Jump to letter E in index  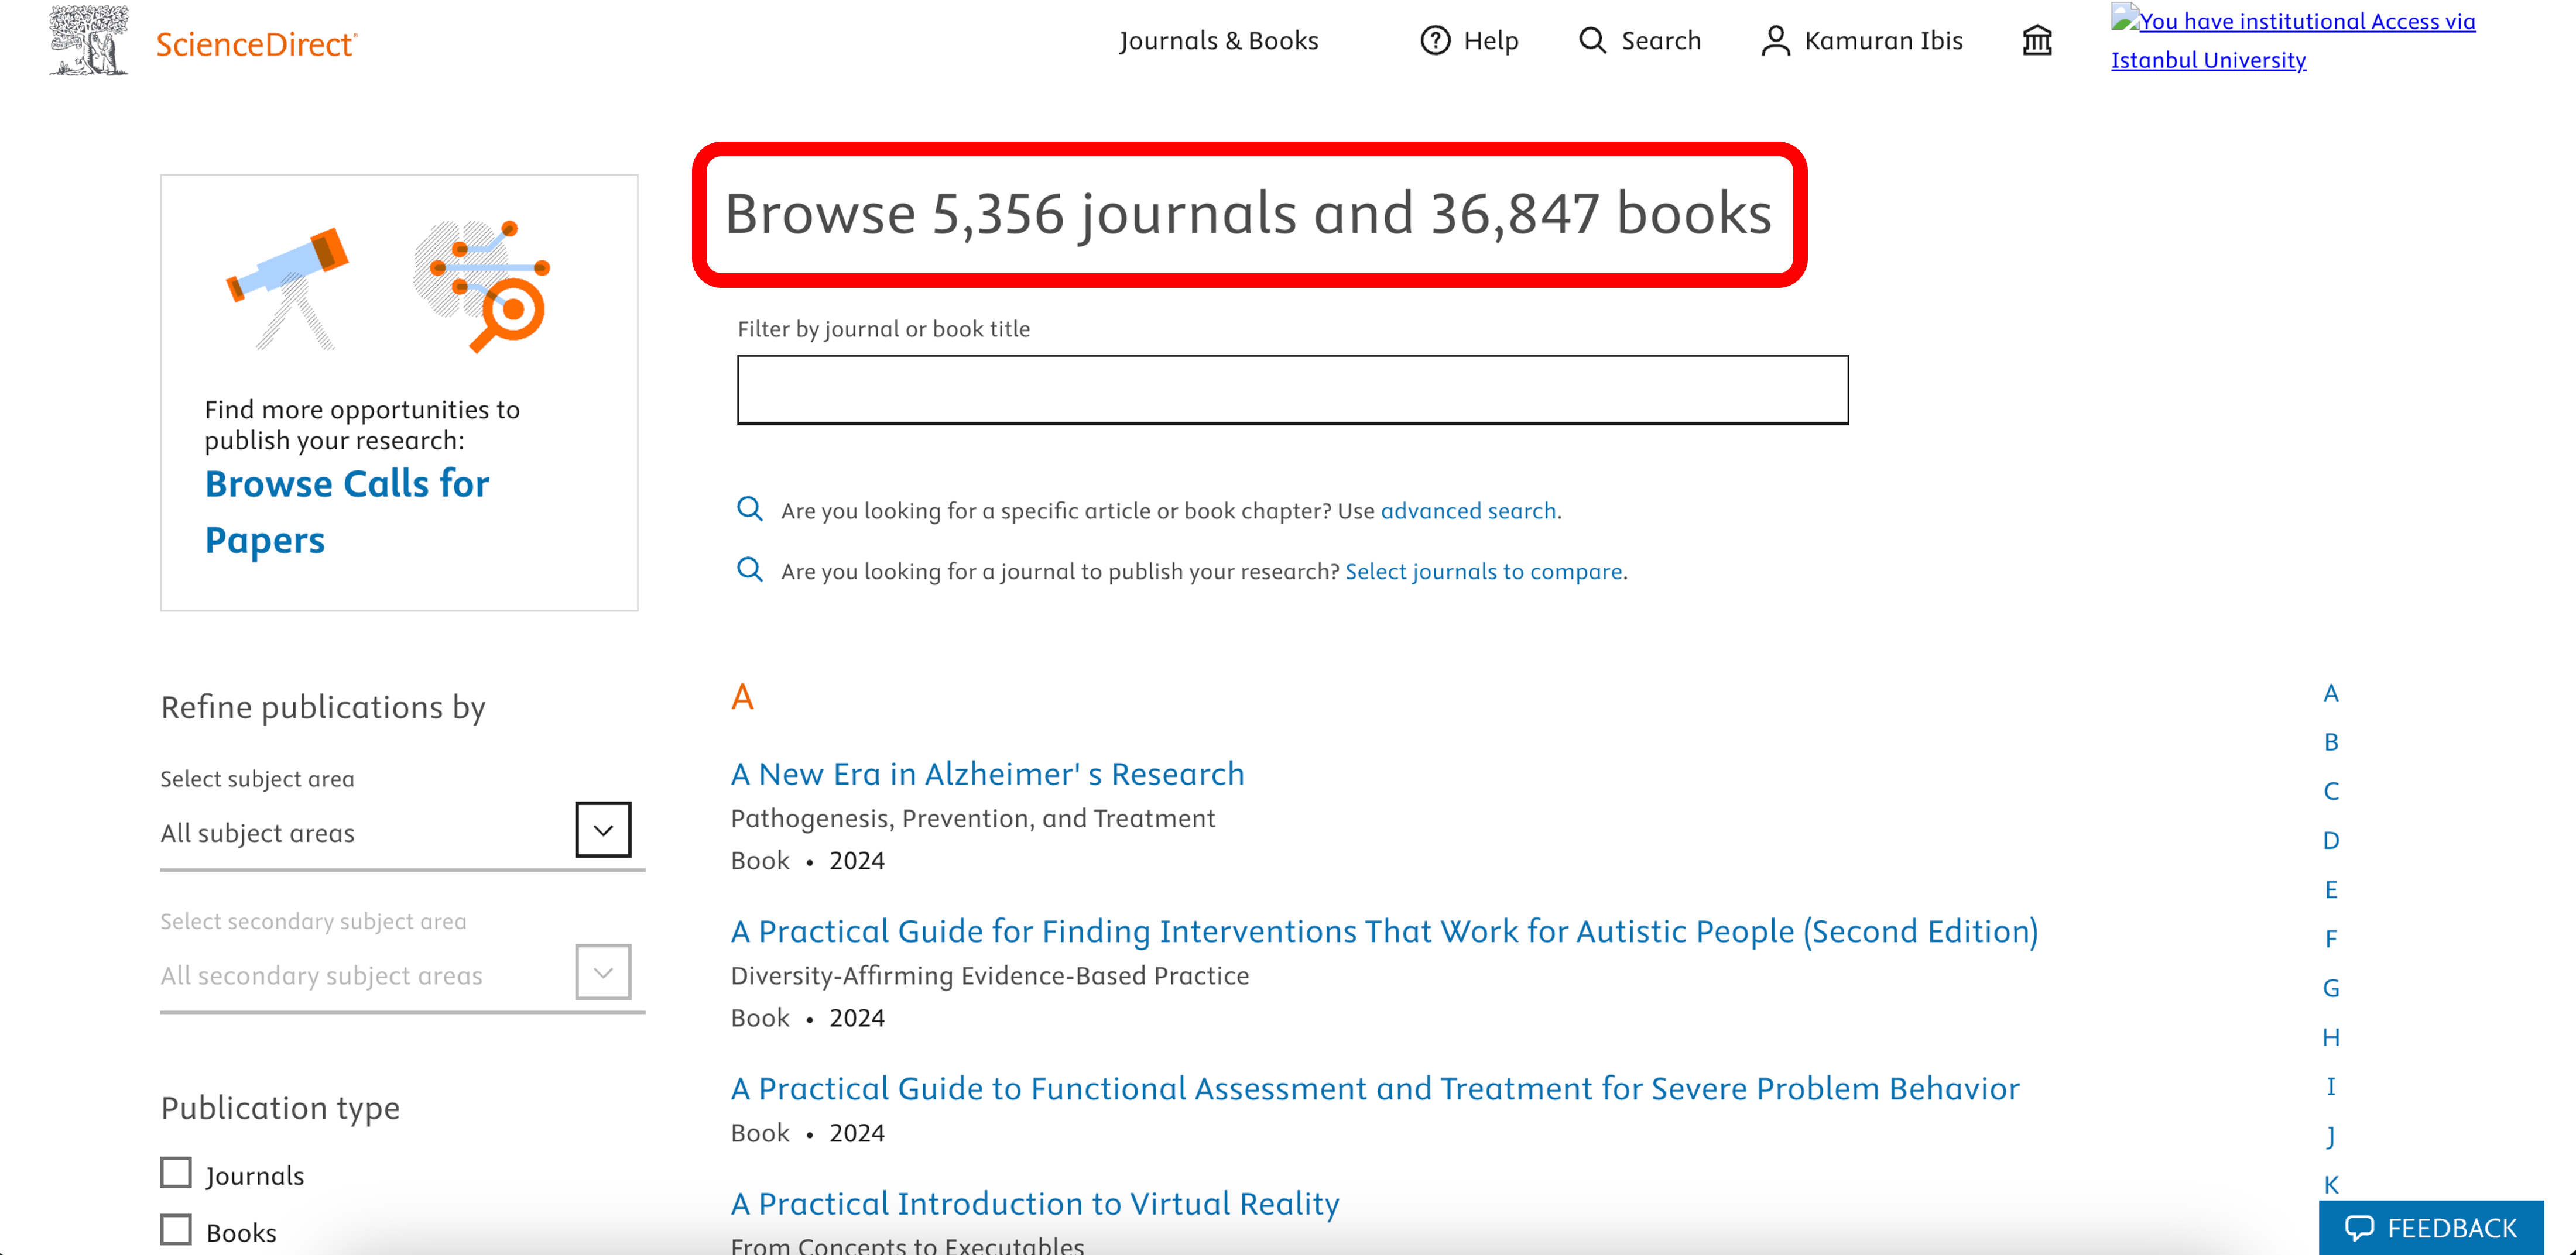coord(2331,889)
